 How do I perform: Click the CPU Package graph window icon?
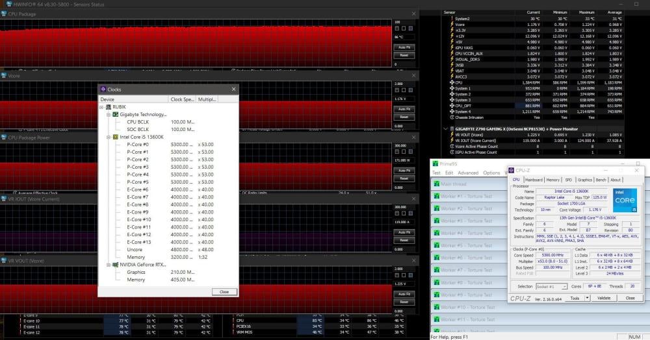pyautogui.click(x=4, y=14)
